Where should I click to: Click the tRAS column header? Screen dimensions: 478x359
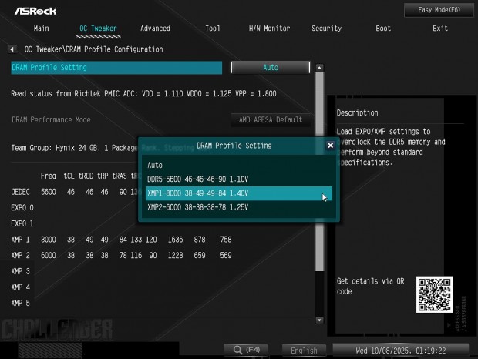[x=119, y=176]
